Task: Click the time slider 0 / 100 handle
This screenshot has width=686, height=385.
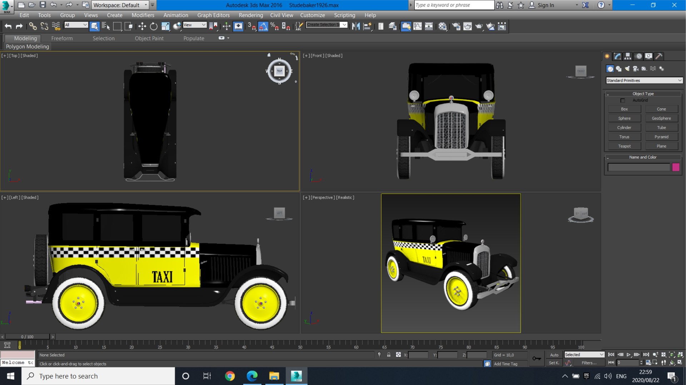Action: pos(27,337)
